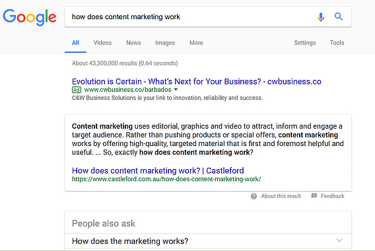375x251 pixels.
Task: Open the castleford.com.au URL link
Action: tap(166, 179)
